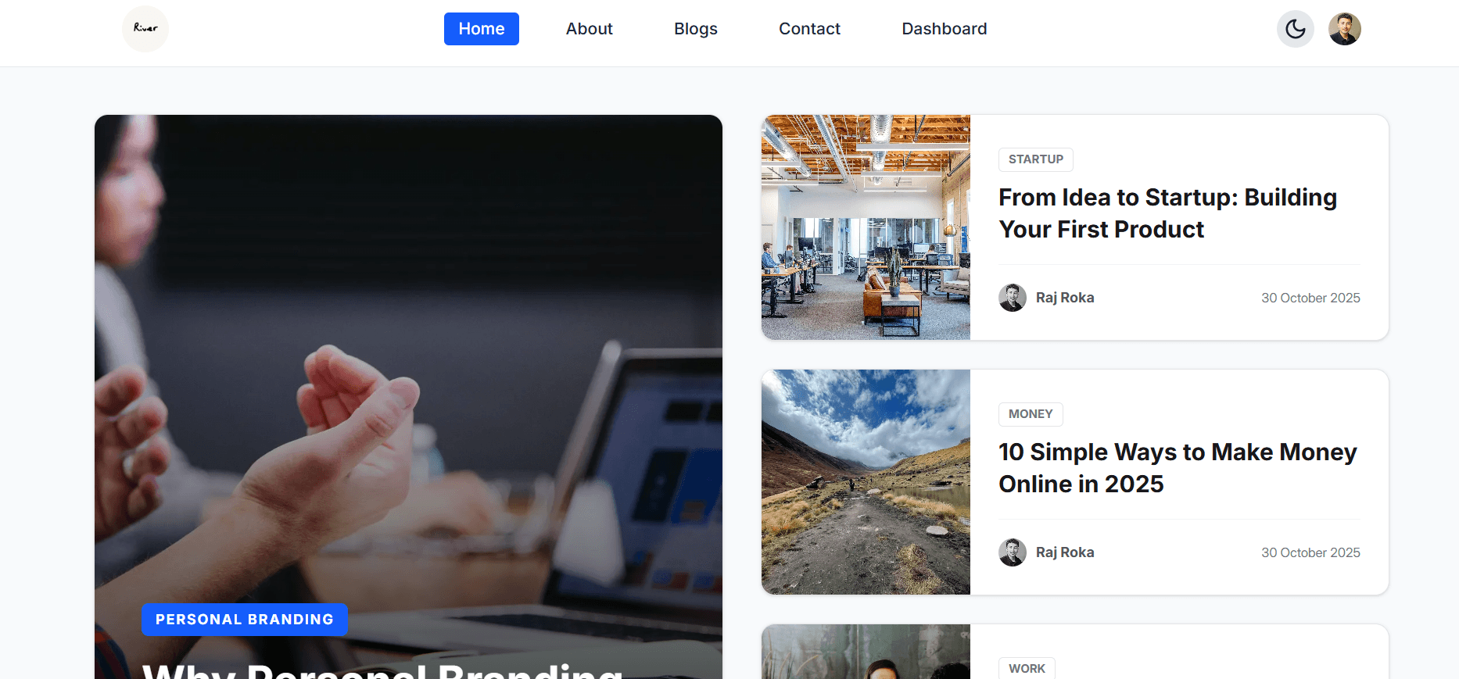The height and width of the screenshot is (679, 1459).
Task: Open the Contact page
Action: [x=809, y=29]
